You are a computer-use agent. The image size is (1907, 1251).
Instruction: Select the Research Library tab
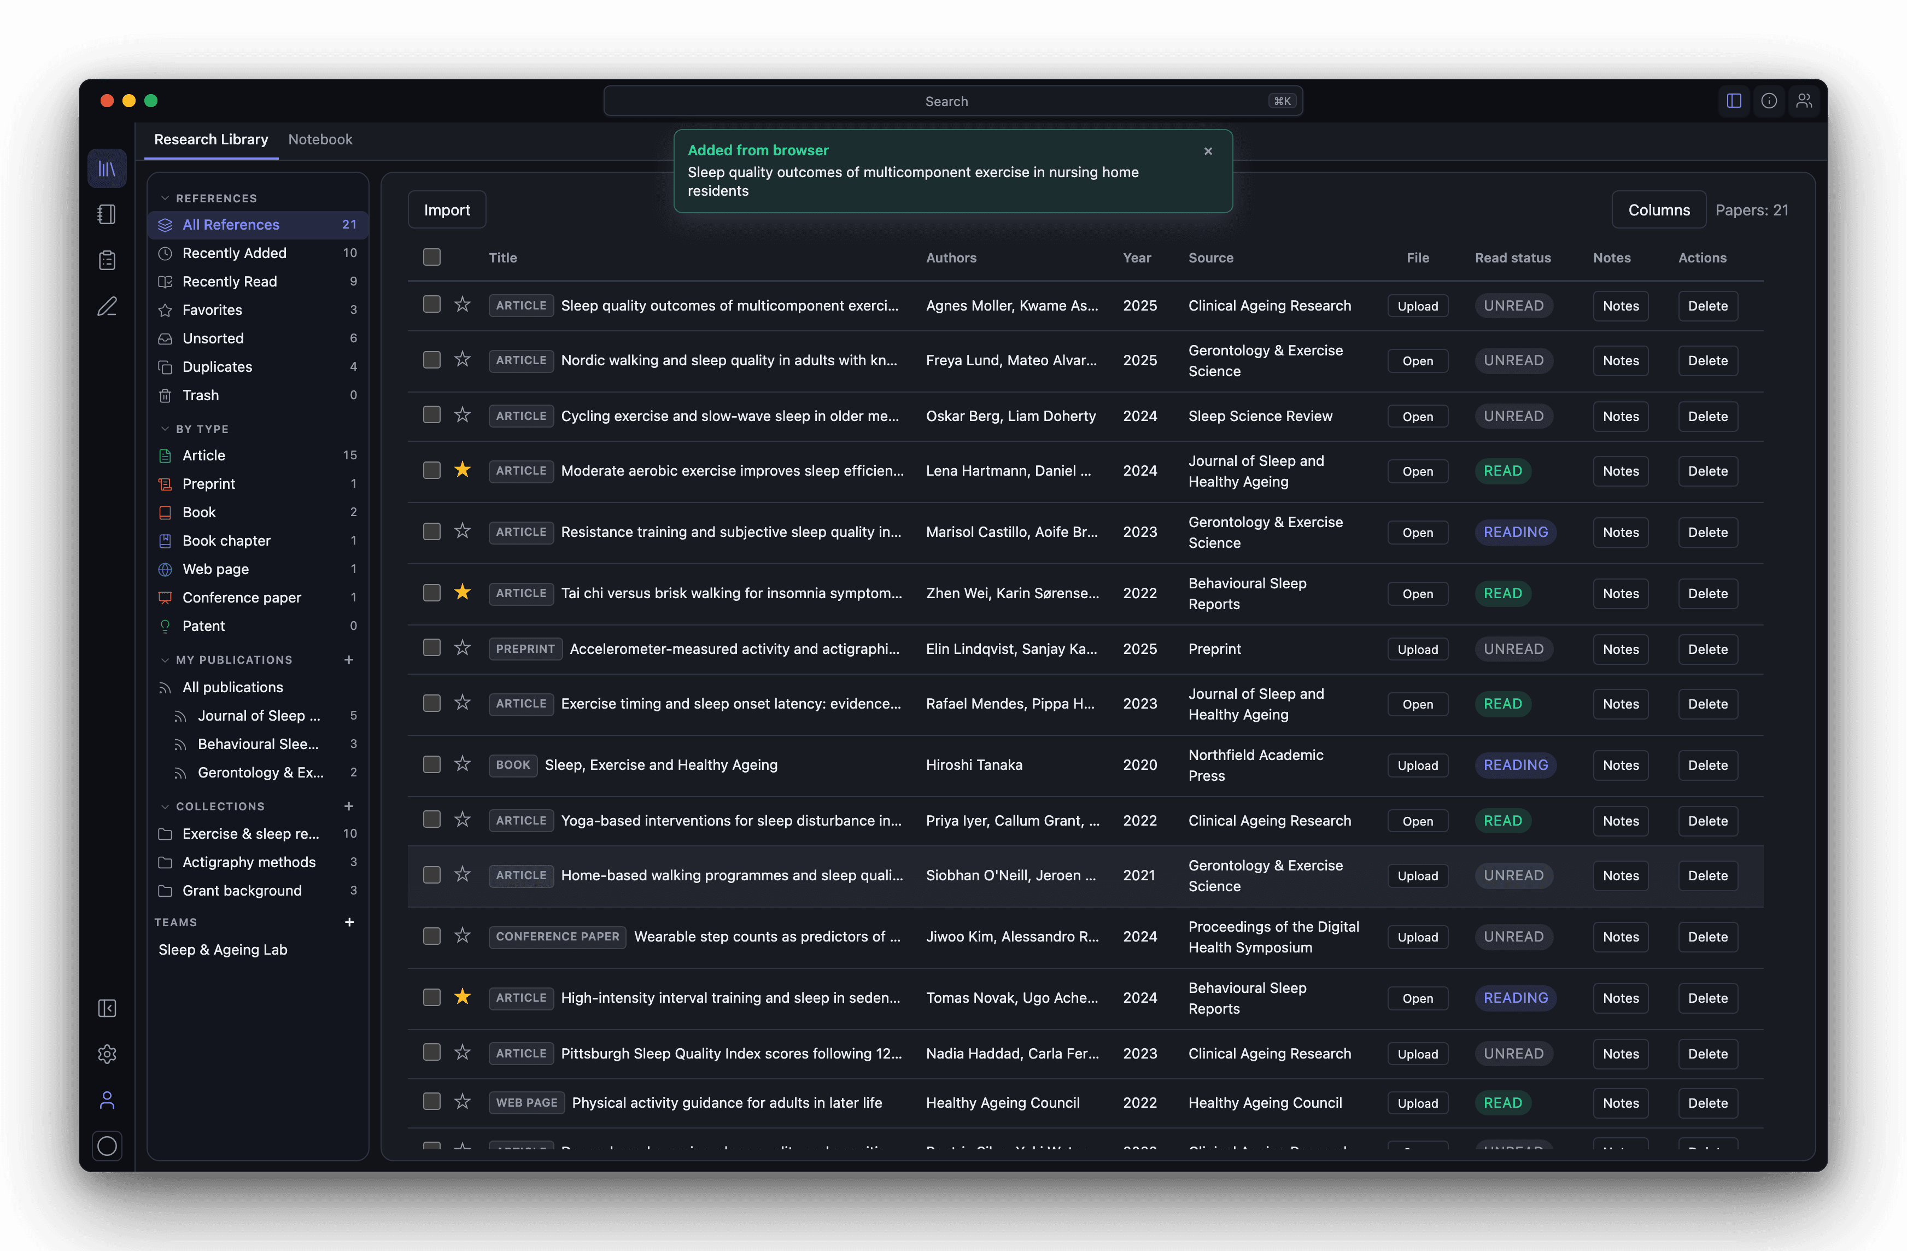point(210,139)
